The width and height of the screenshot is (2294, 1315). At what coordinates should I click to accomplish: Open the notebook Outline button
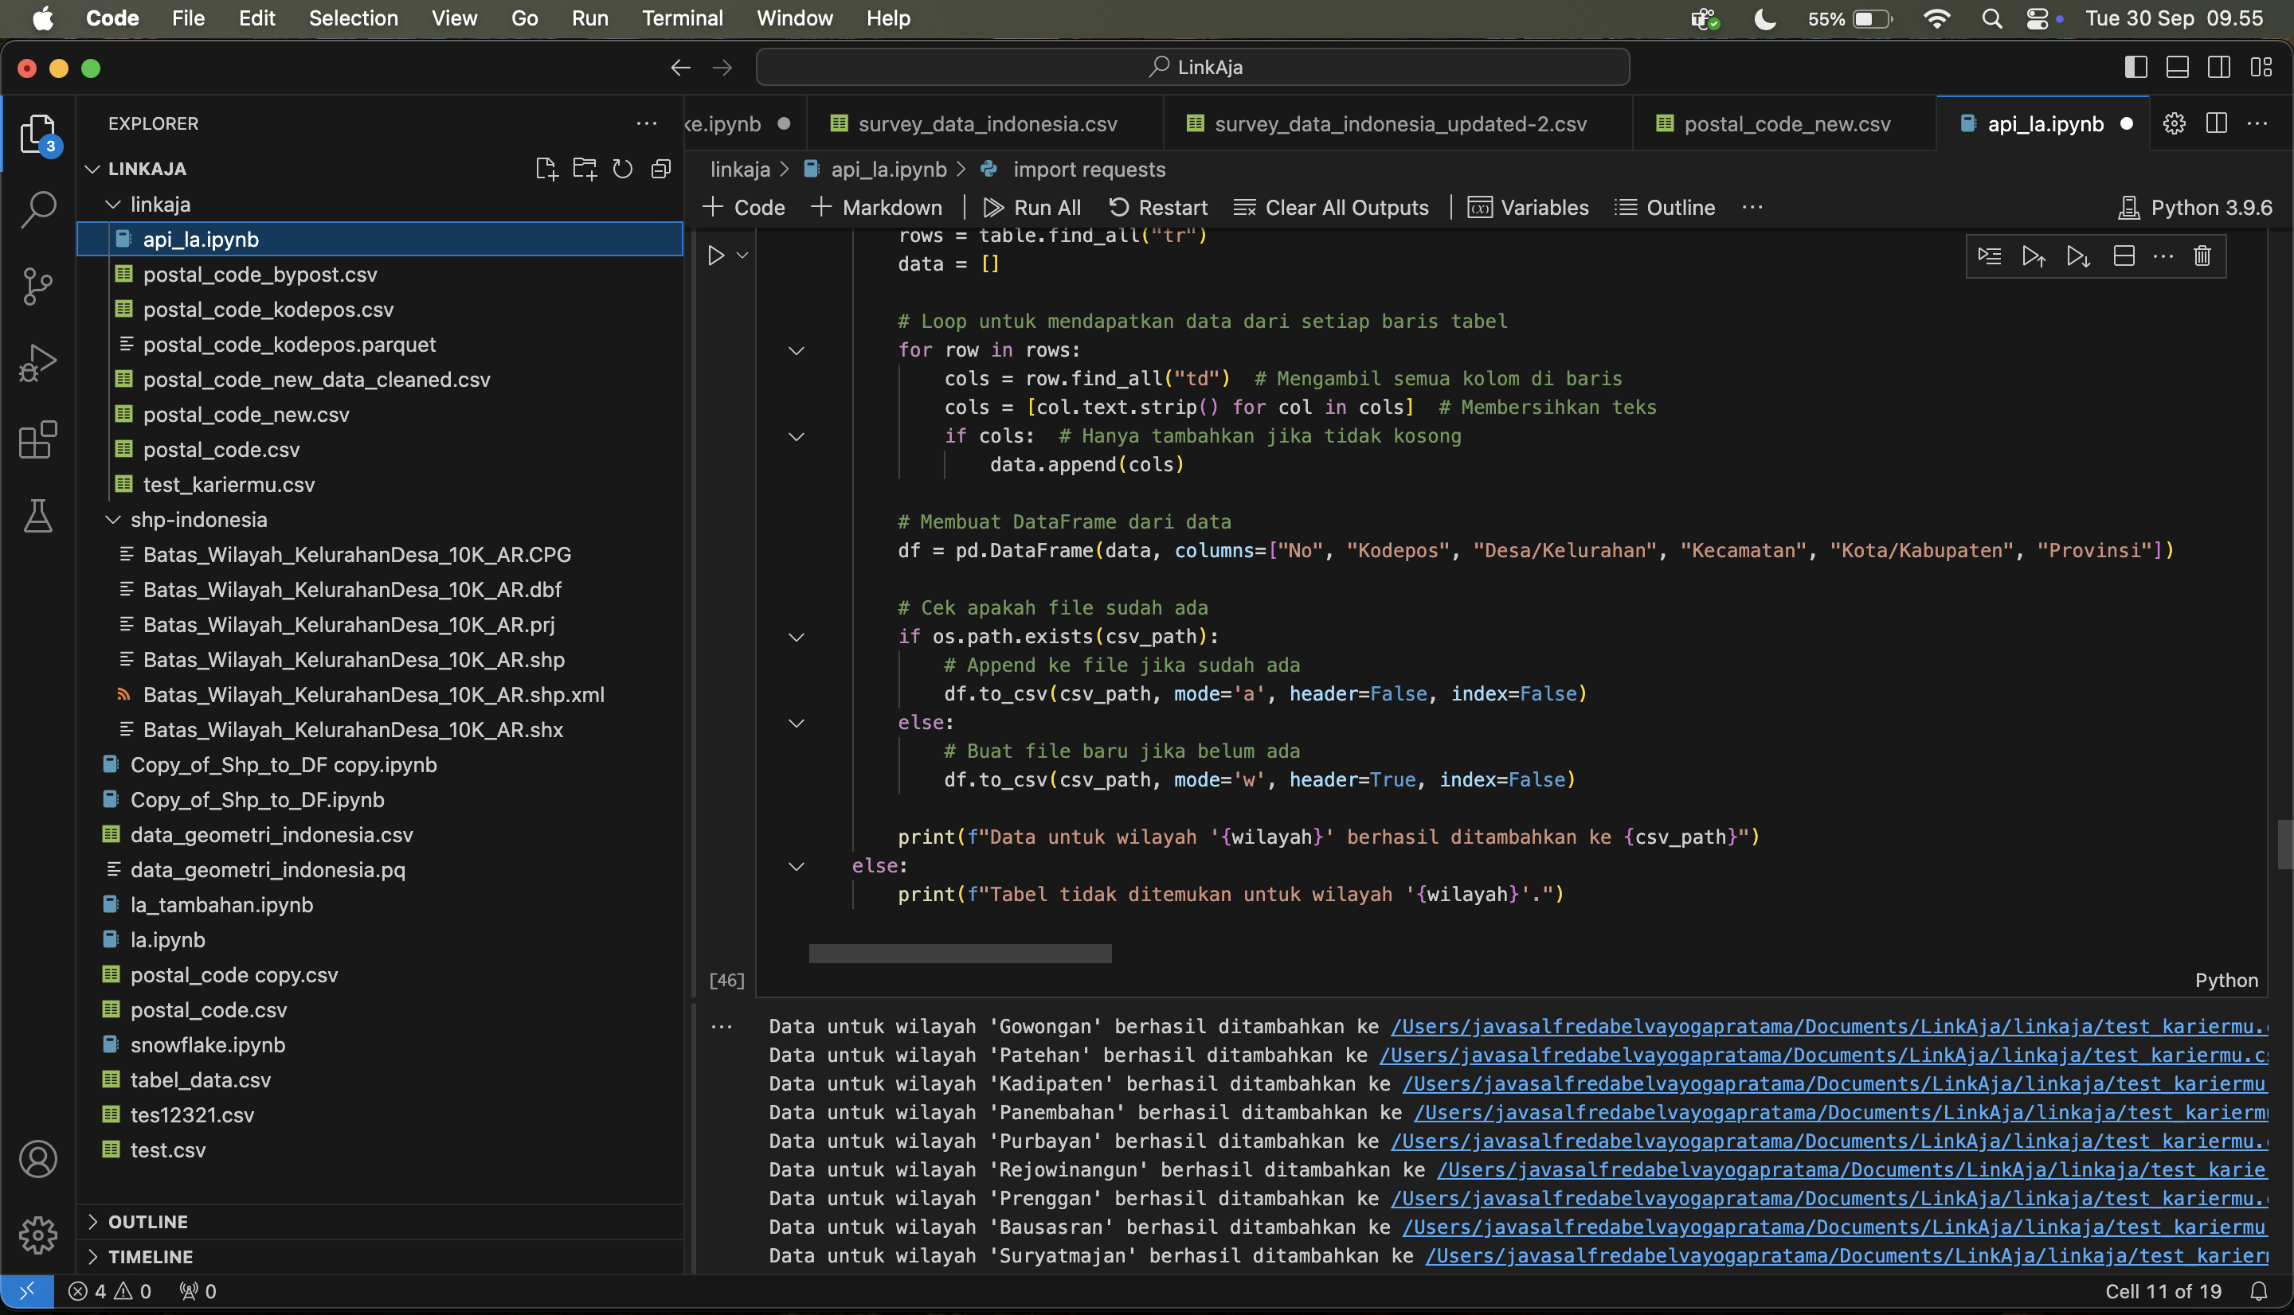pos(1664,208)
